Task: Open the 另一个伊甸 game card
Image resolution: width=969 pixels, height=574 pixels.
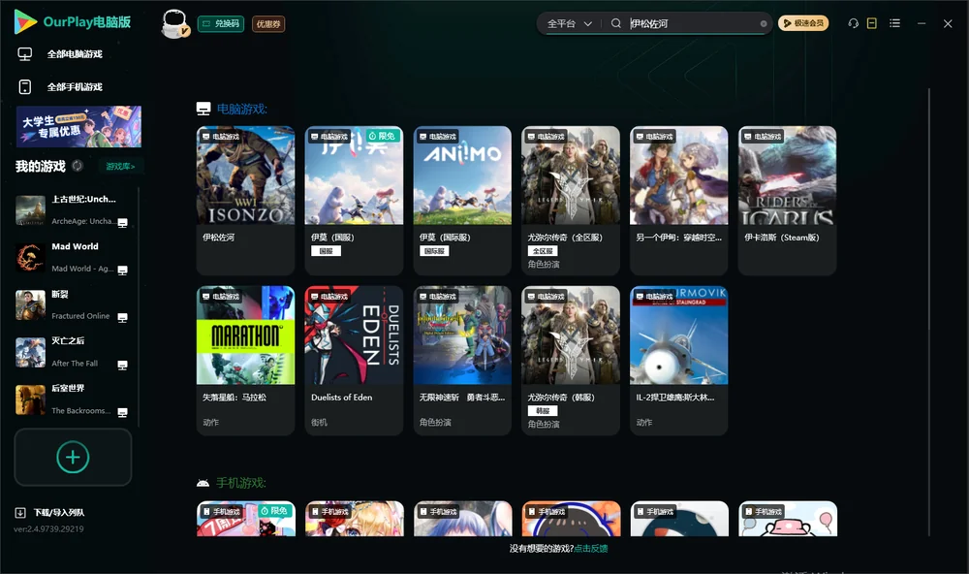Action: (678, 201)
